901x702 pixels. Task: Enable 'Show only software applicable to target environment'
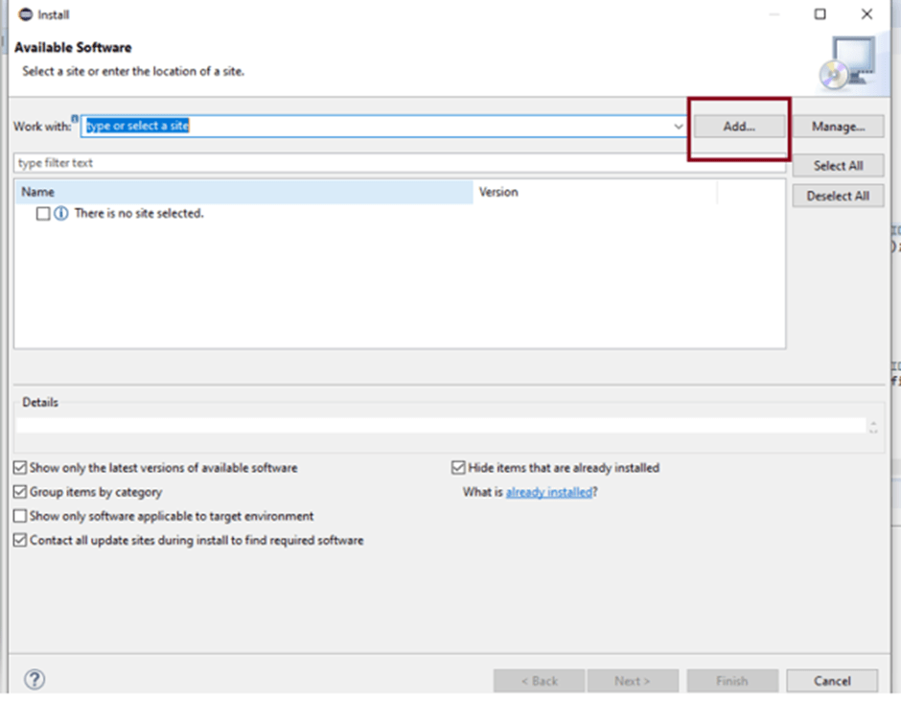[x=21, y=516]
